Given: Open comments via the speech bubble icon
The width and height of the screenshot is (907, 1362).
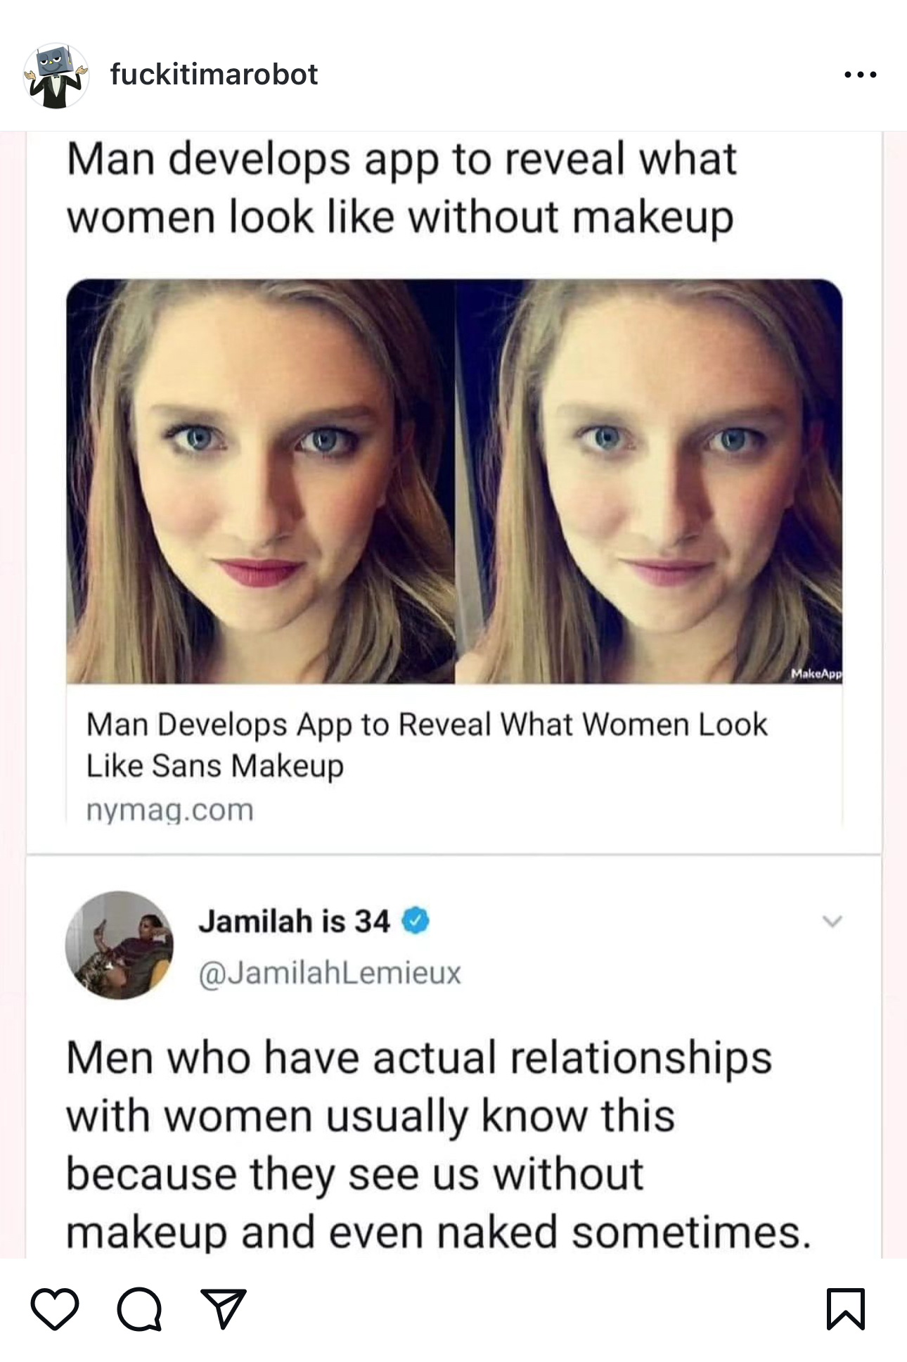Looking at the screenshot, I should click(139, 1309).
